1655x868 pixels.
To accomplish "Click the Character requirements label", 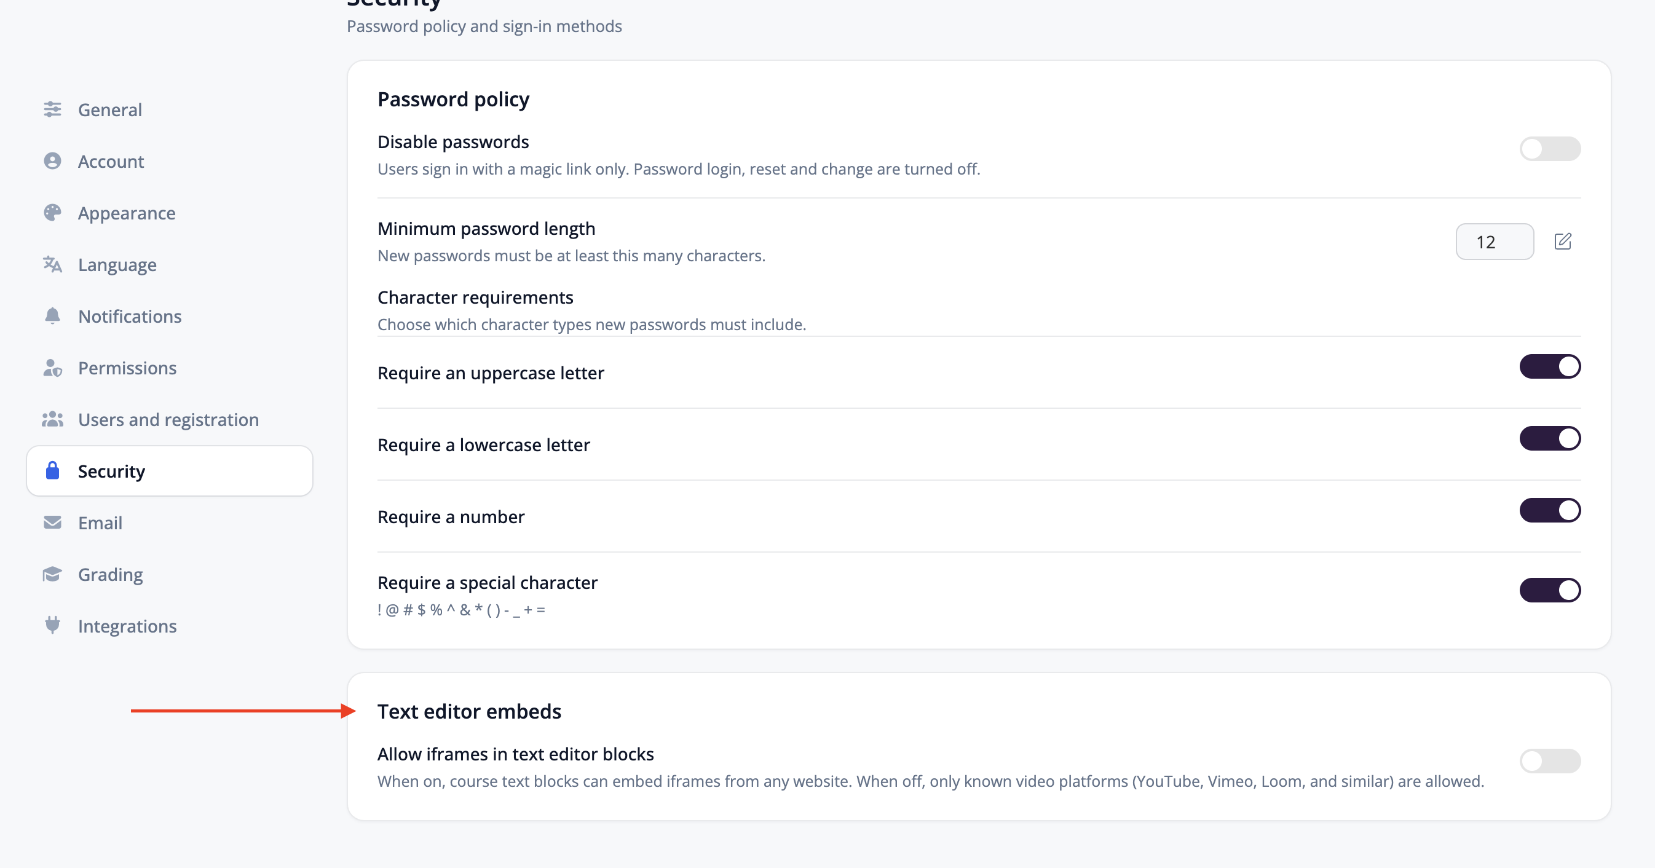I will point(475,298).
